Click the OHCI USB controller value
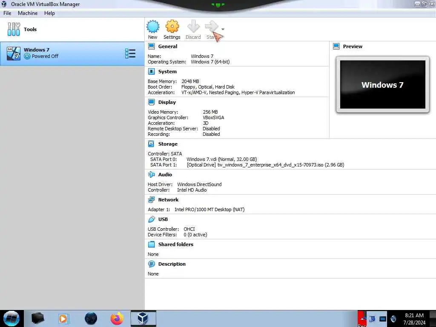Viewport: 436px width, 327px height. pyautogui.click(x=189, y=229)
